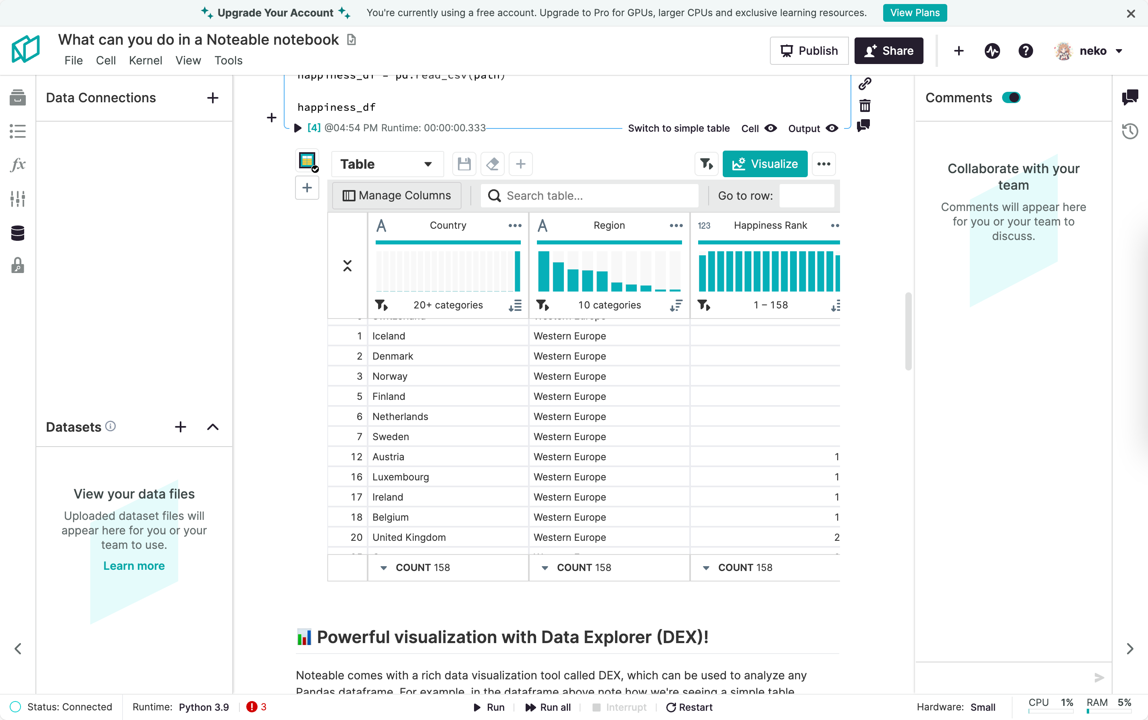Screen dimensions: 1148x720
Task: Copy cell link with chain icon
Action: click(865, 84)
